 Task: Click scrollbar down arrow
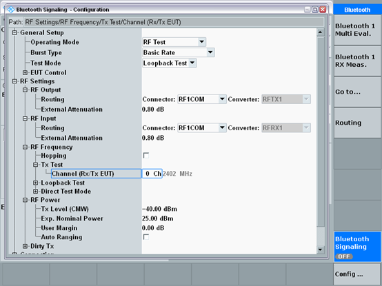point(321,249)
